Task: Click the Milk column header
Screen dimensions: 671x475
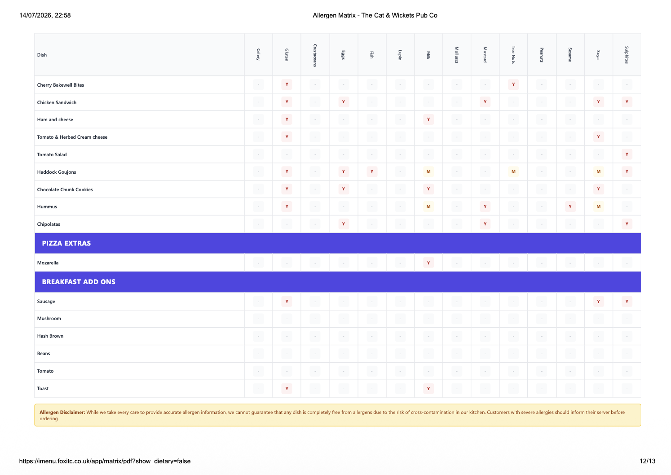Action: point(428,55)
